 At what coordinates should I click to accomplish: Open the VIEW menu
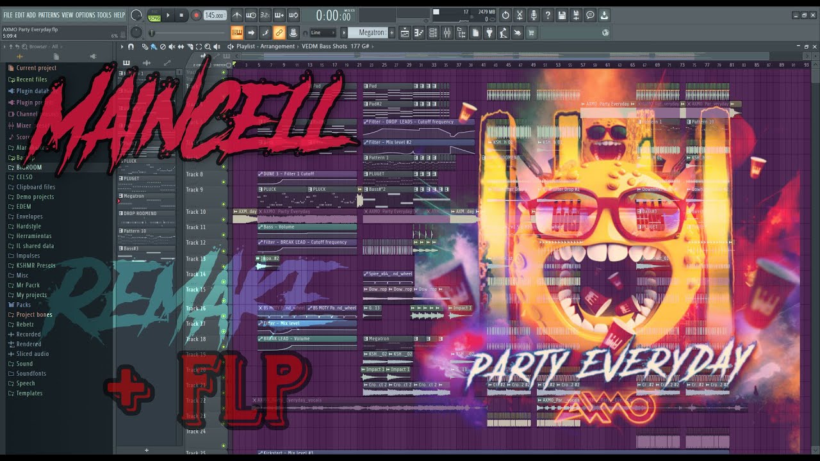(67, 15)
